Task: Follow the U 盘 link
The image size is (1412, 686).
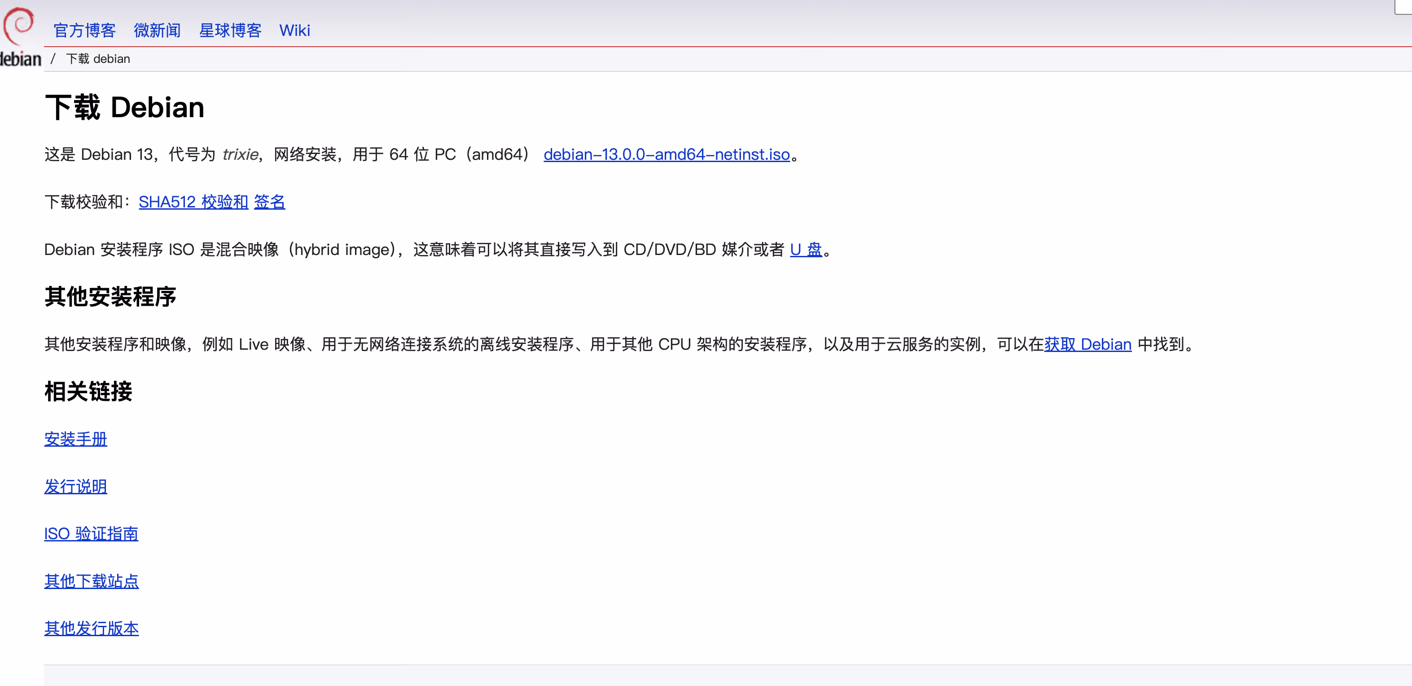Action: (x=806, y=250)
